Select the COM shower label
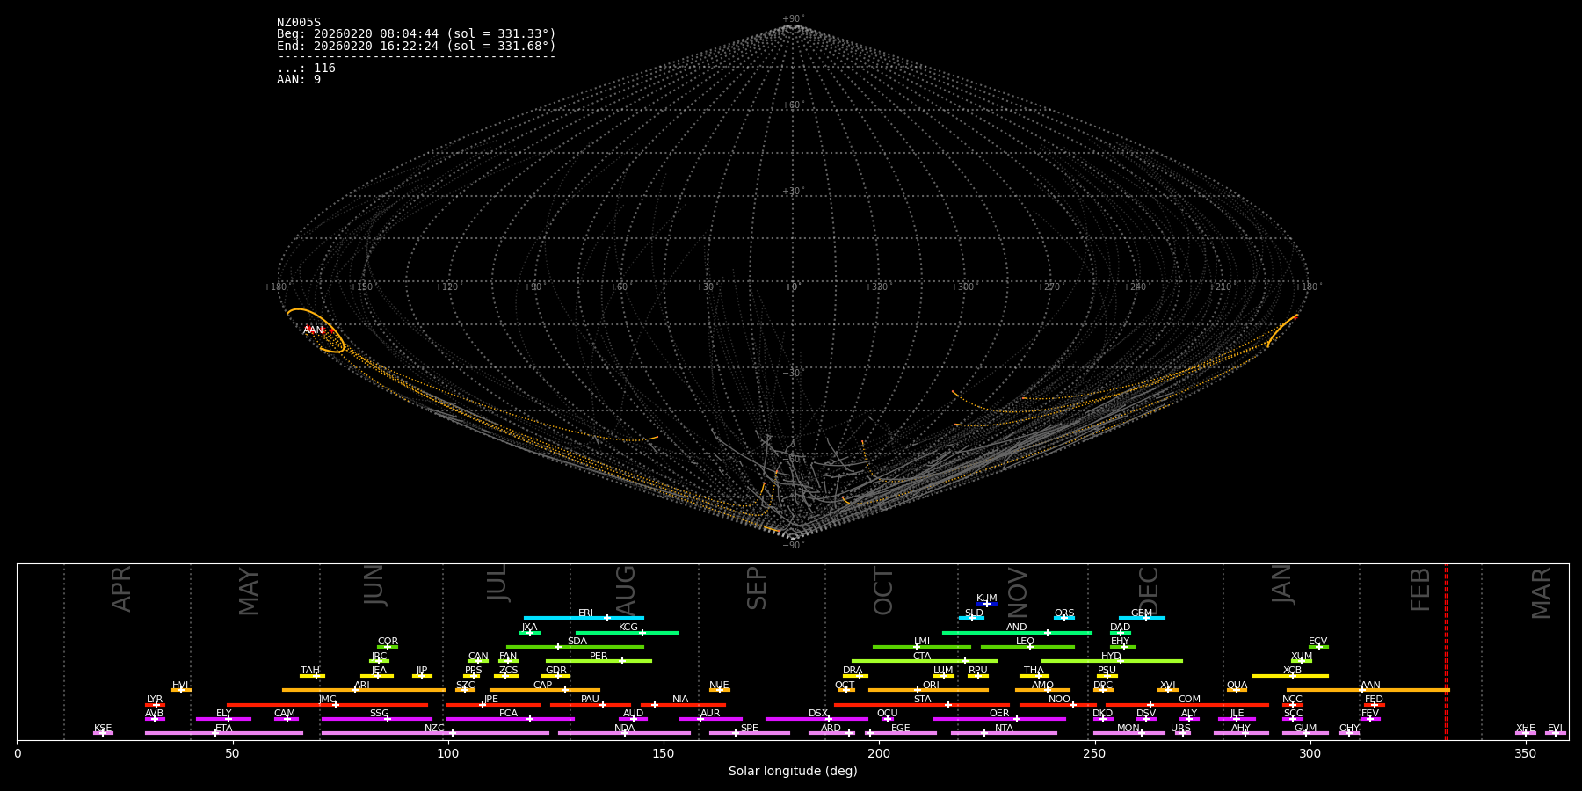 (1189, 700)
